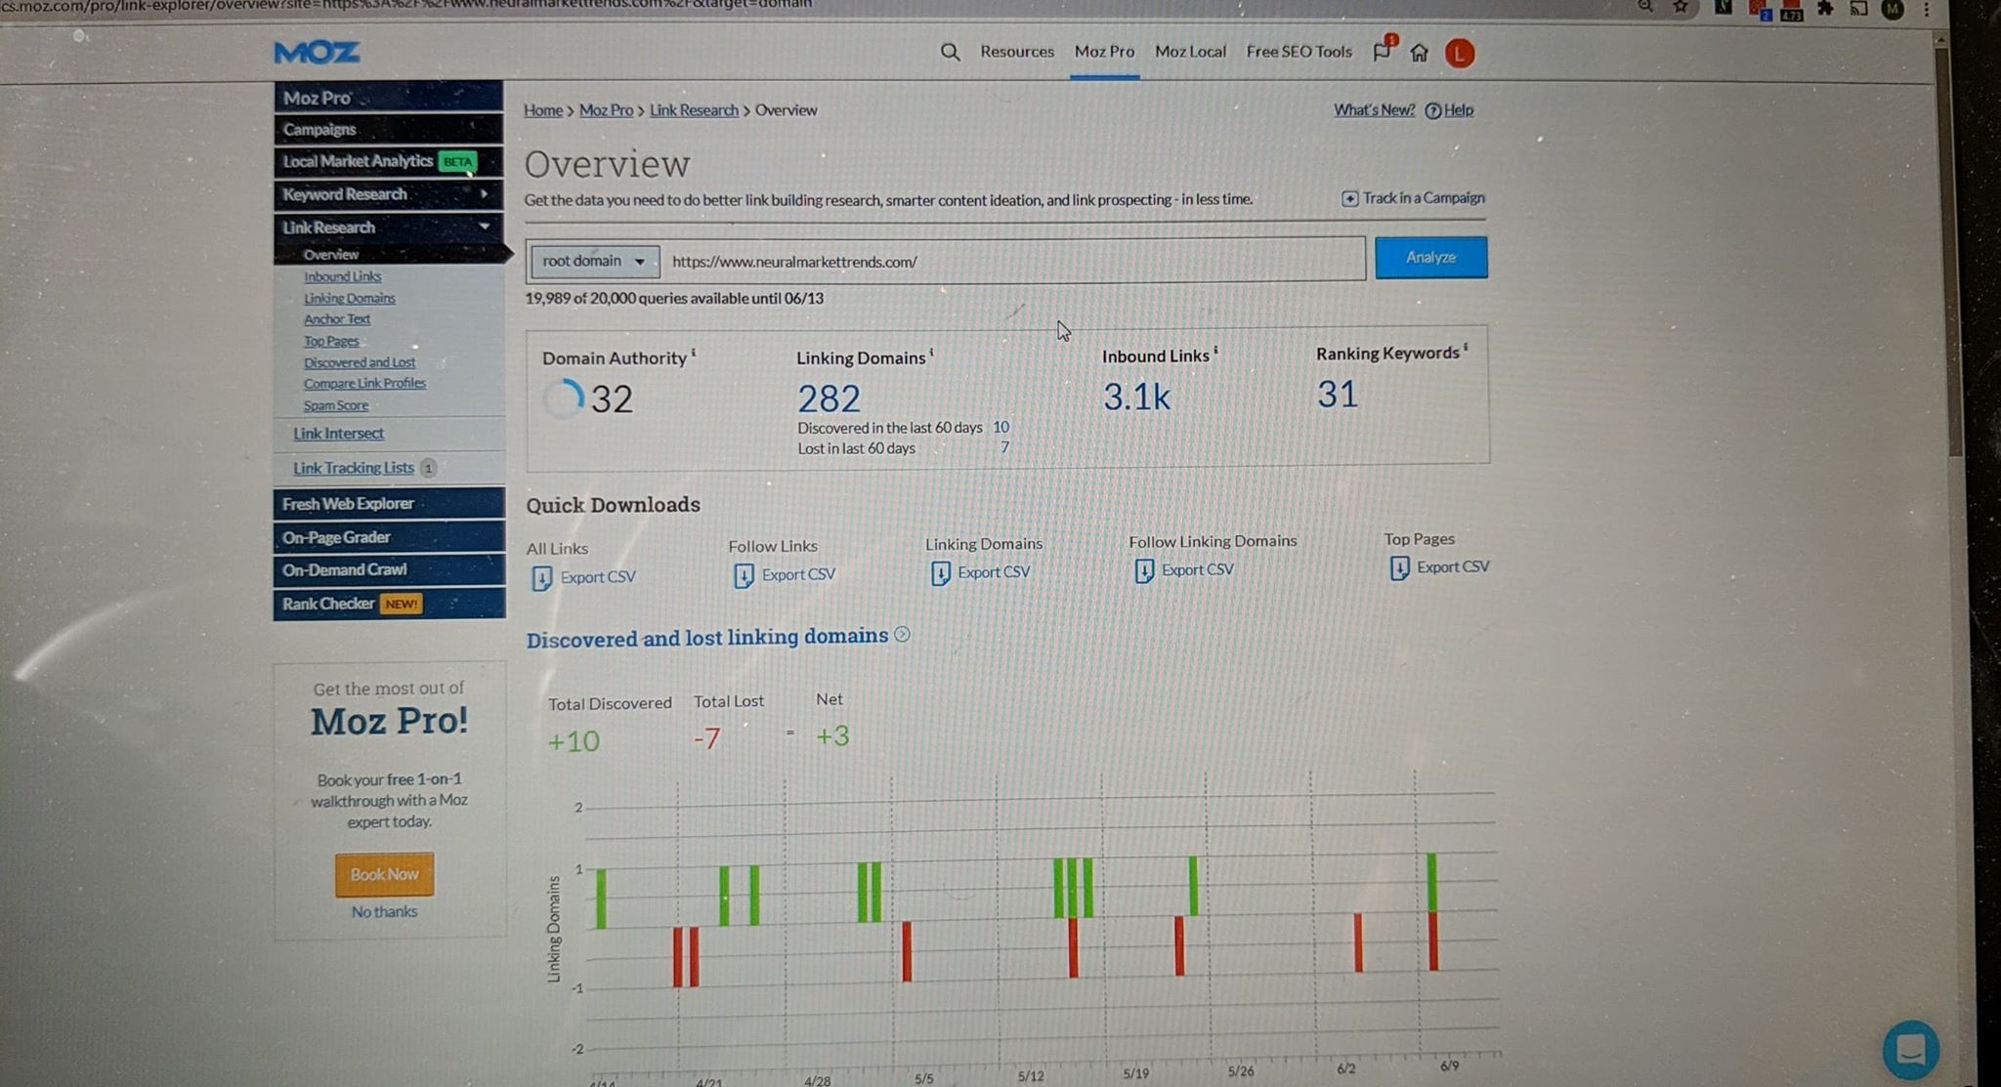Open the What's New? link
2001x1087 pixels.
point(1374,110)
